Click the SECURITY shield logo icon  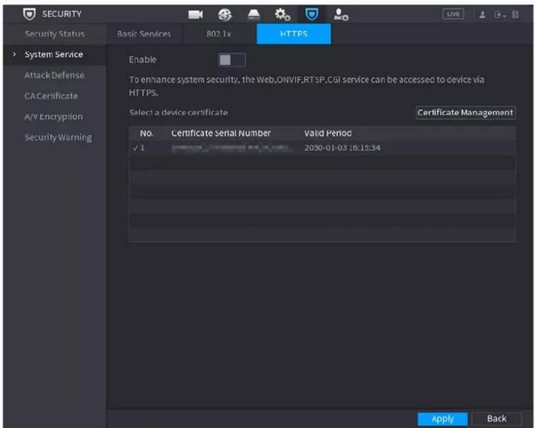click(x=29, y=14)
